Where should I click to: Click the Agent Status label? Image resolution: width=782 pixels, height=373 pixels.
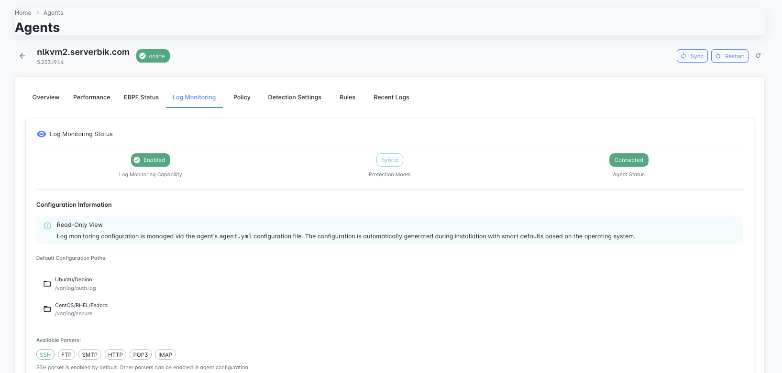click(x=629, y=175)
